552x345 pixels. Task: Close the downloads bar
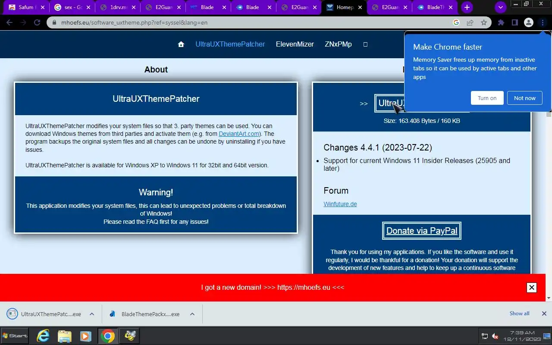tap(544, 314)
